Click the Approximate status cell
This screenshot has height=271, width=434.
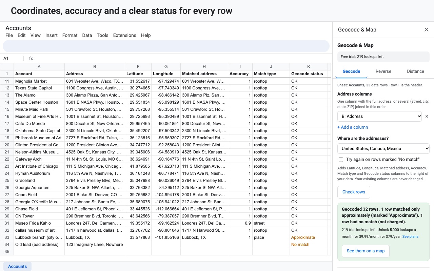click(x=309, y=237)
